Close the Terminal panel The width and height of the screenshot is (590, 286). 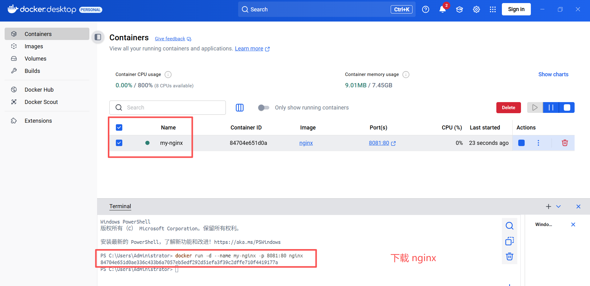(x=578, y=207)
